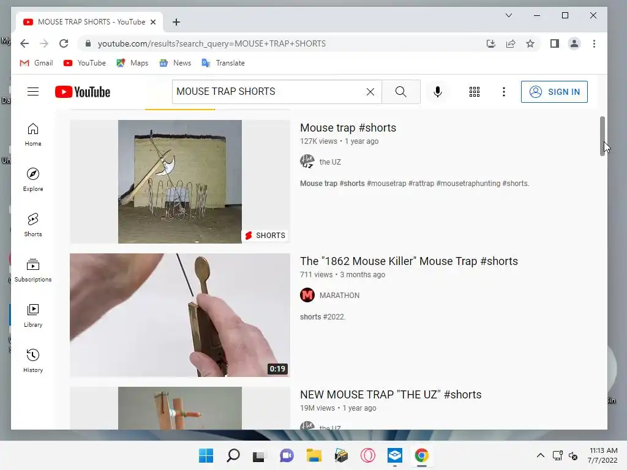View site information lock icon
627x470 pixels.
coord(88,43)
